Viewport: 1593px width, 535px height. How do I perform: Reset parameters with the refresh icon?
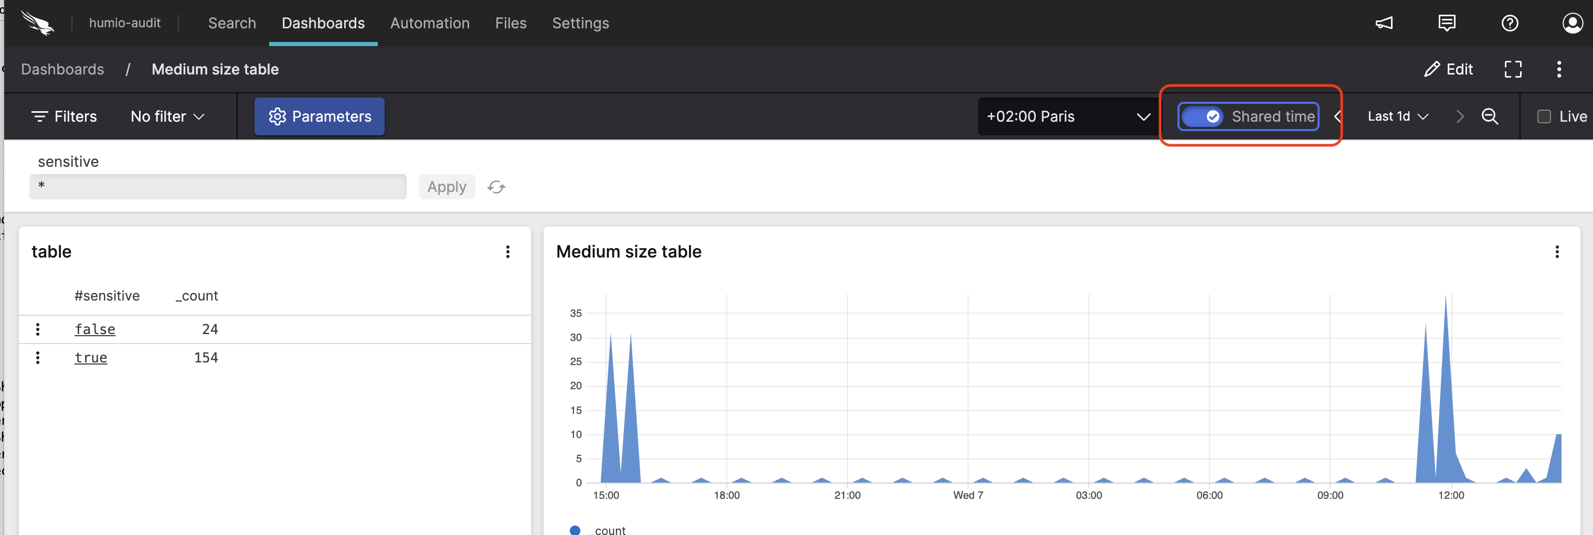click(x=496, y=187)
